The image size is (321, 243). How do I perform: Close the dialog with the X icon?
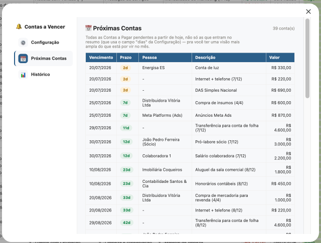pyautogui.click(x=308, y=12)
